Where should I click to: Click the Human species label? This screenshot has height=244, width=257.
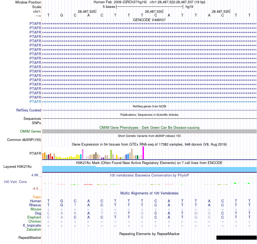(35, 201)
